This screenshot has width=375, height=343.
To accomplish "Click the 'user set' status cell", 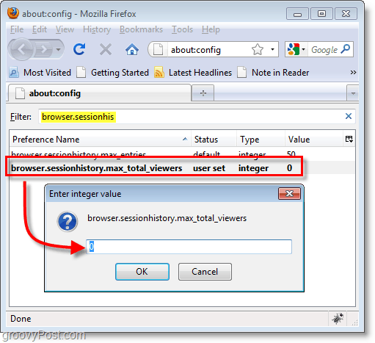I will tap(209, 168).
